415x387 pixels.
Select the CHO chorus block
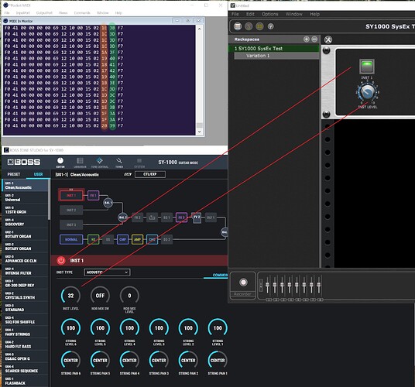pos(153,239)
